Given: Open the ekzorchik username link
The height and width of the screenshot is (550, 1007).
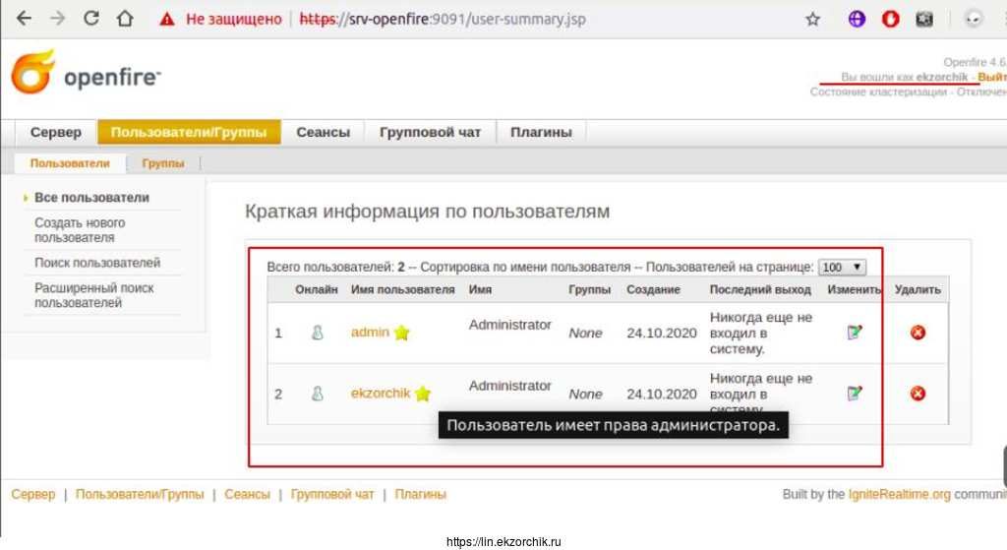Looking at the screenshot, I should (x=380, y=394).
